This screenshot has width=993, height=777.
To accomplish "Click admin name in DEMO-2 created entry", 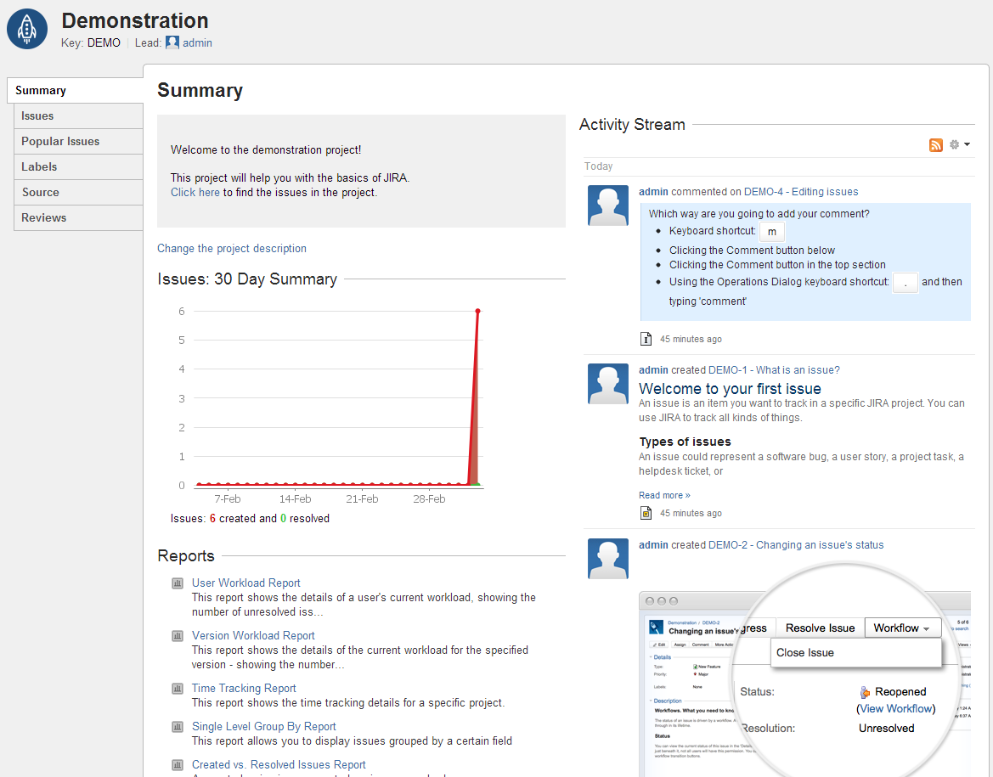I will point(653,544).
